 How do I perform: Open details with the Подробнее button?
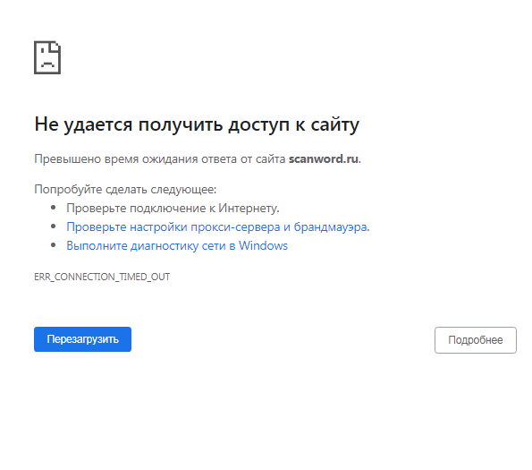[x=476, y=340]
